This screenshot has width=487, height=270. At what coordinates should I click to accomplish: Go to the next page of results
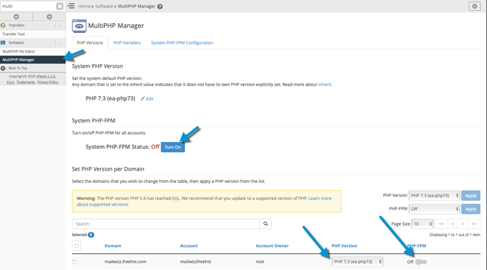(463, 224)
